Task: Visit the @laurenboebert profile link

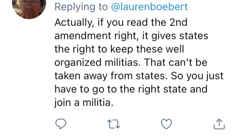Action: pos(149,7)
